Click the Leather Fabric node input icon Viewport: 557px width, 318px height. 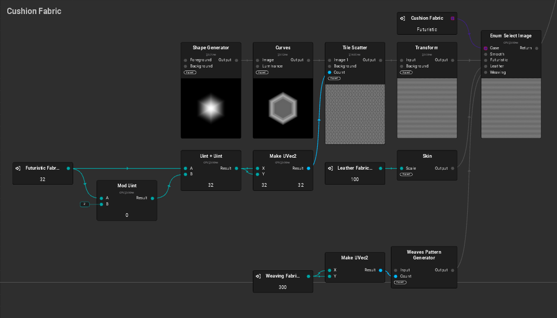coord(330,168)
